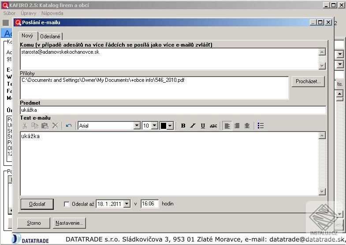Image resolution: width=346 pixels, height=245 pixels.
Task: Paste from clipboard via the paste icon
Action: coord(45,126)
